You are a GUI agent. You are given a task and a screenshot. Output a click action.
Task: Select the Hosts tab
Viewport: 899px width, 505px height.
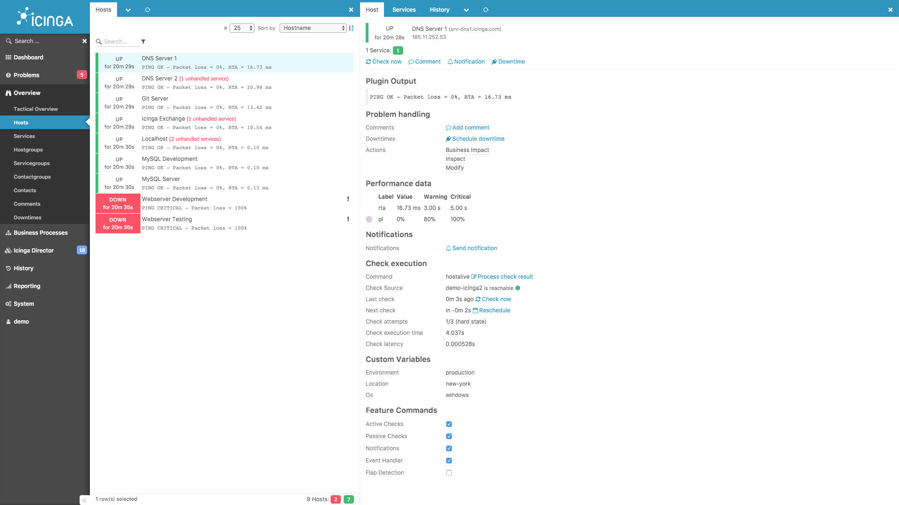(x=103, y=10)
